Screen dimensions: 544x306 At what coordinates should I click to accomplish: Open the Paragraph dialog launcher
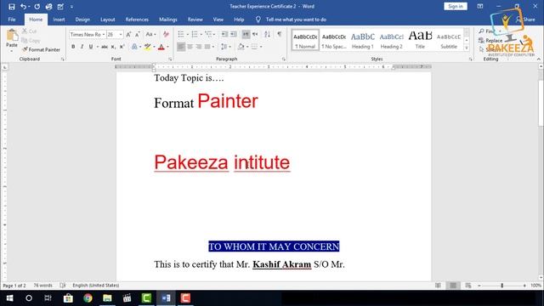(x=283, y=59)
